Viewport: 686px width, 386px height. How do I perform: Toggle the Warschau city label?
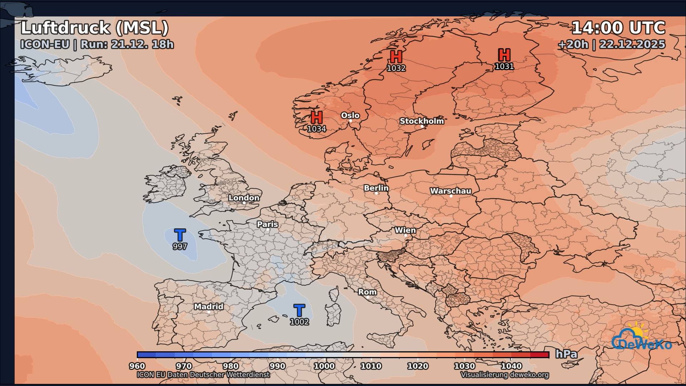click(x=451, y=190)
